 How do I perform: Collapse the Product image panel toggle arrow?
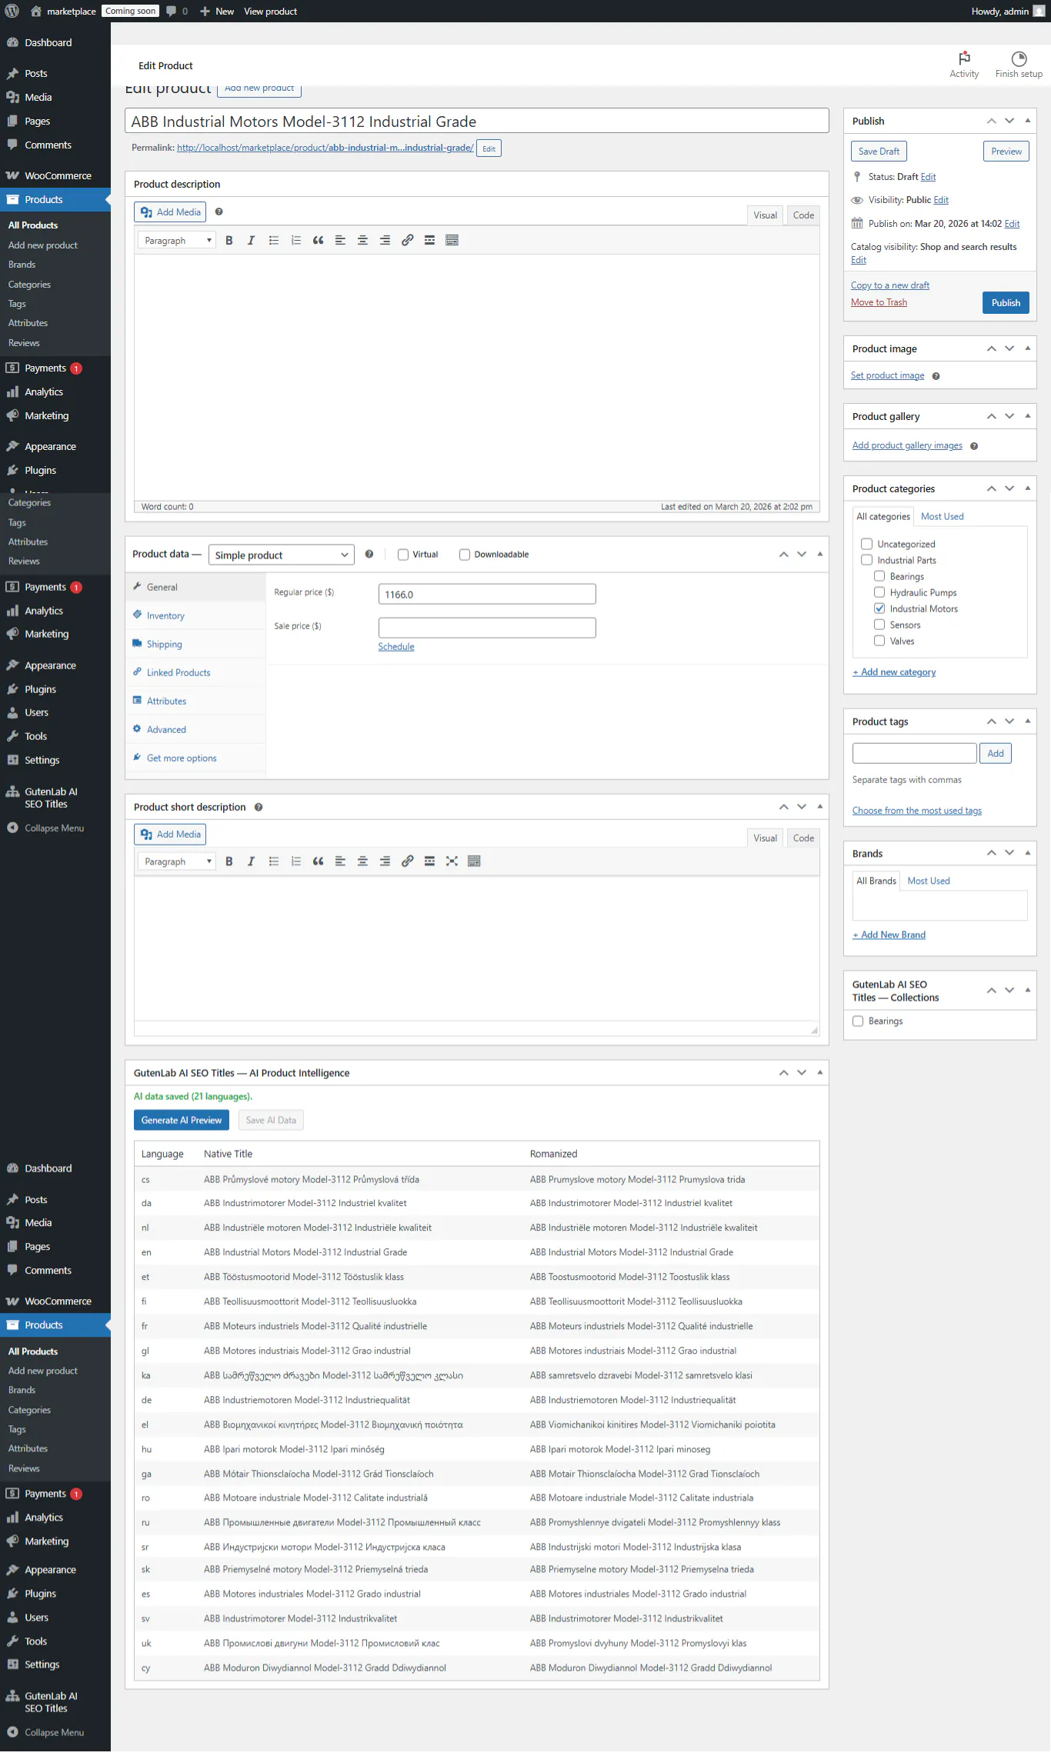tap(1027, 348)
